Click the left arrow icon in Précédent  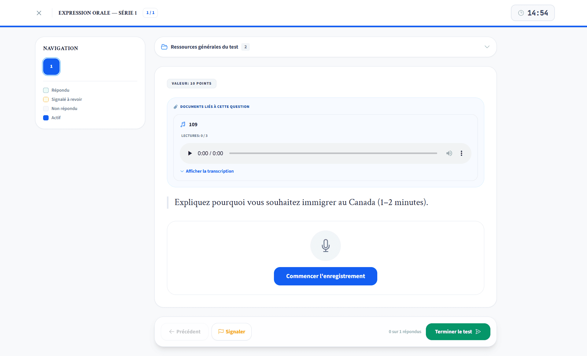pos(172,332)
